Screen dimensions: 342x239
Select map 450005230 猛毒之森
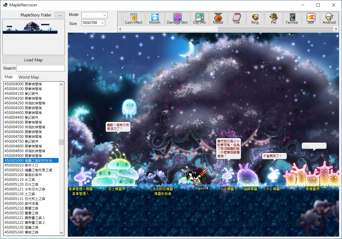point(31,227)
